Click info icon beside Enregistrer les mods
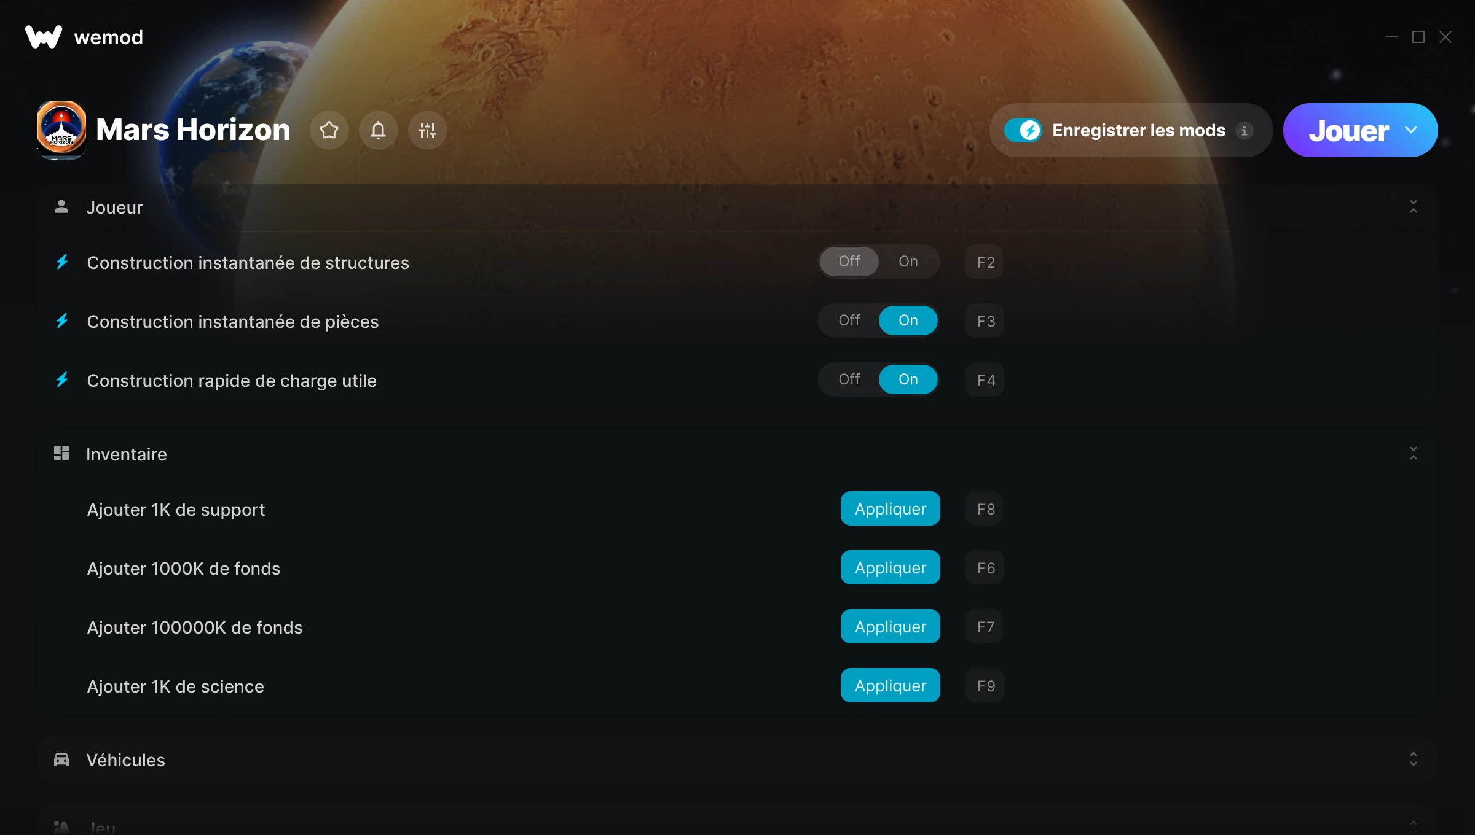 pos(1245,131)
